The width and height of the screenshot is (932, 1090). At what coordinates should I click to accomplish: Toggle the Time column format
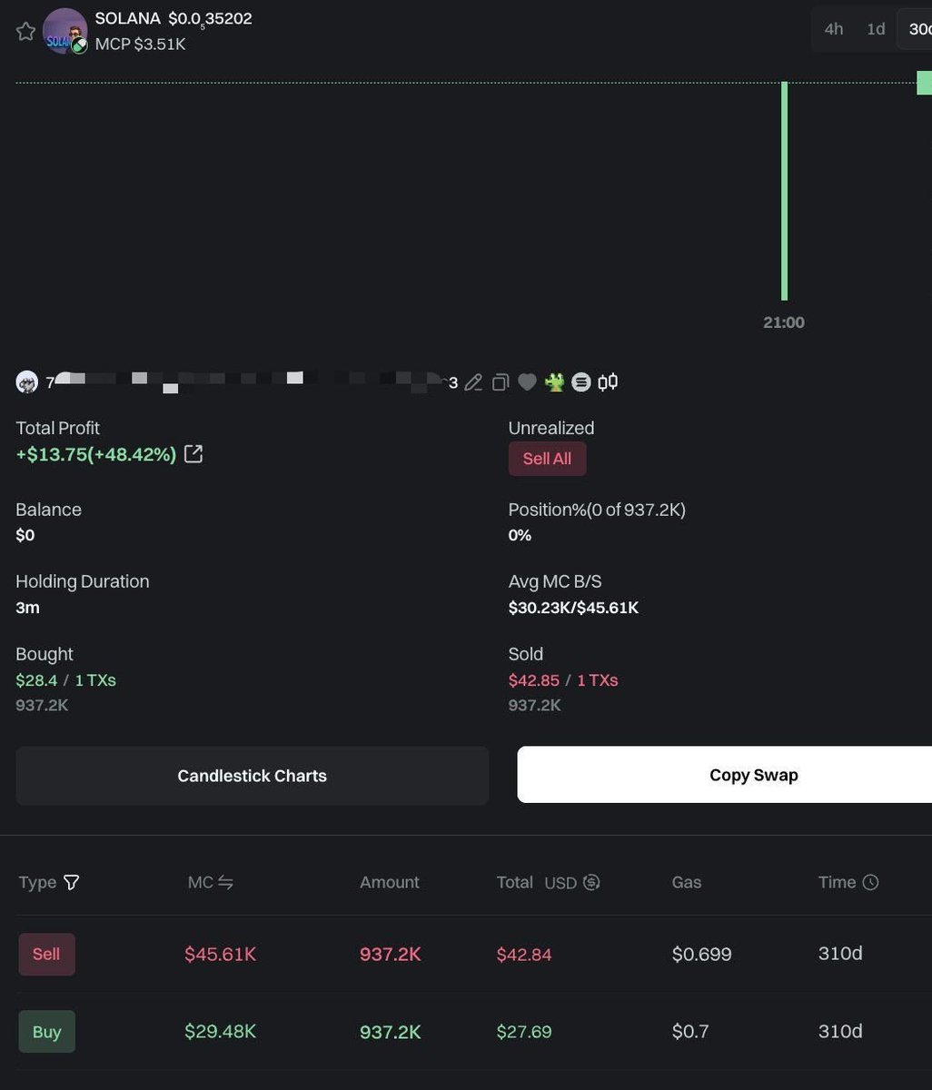point(870,882)
